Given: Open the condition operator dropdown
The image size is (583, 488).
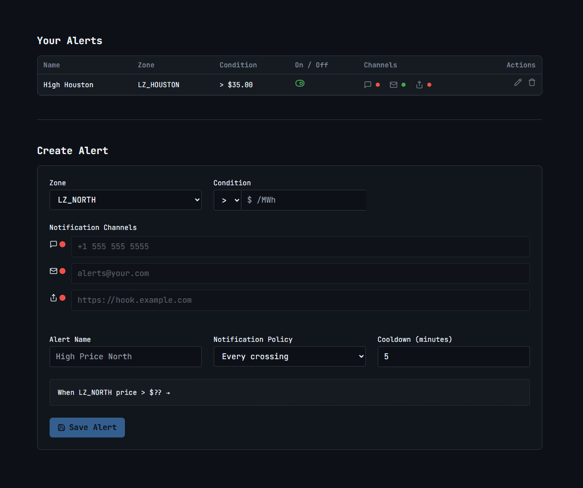Looking at the screenshot, I should tap(227, 200).
